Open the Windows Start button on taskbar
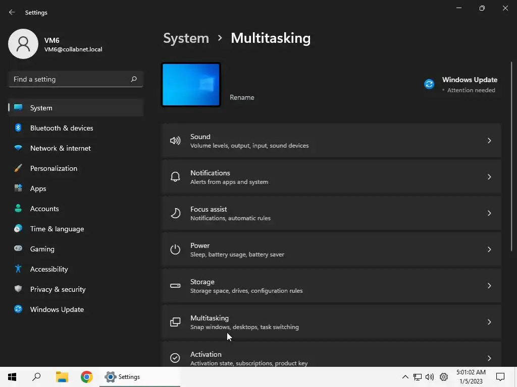The height and width of the screenshot is (387, 517). (x=12, y=377)
